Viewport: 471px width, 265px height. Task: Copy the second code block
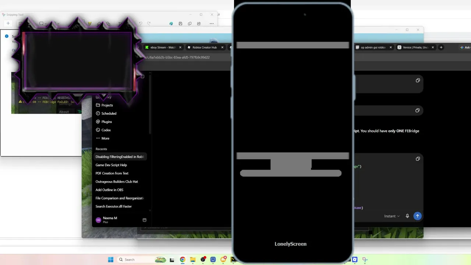pyautogui.click(x=417, y=110)
